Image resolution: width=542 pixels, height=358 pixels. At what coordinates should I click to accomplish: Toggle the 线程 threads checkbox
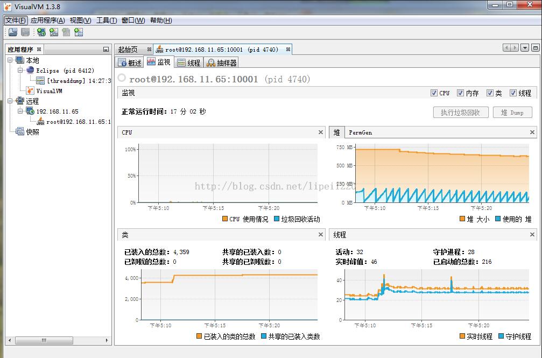[513, 93]
